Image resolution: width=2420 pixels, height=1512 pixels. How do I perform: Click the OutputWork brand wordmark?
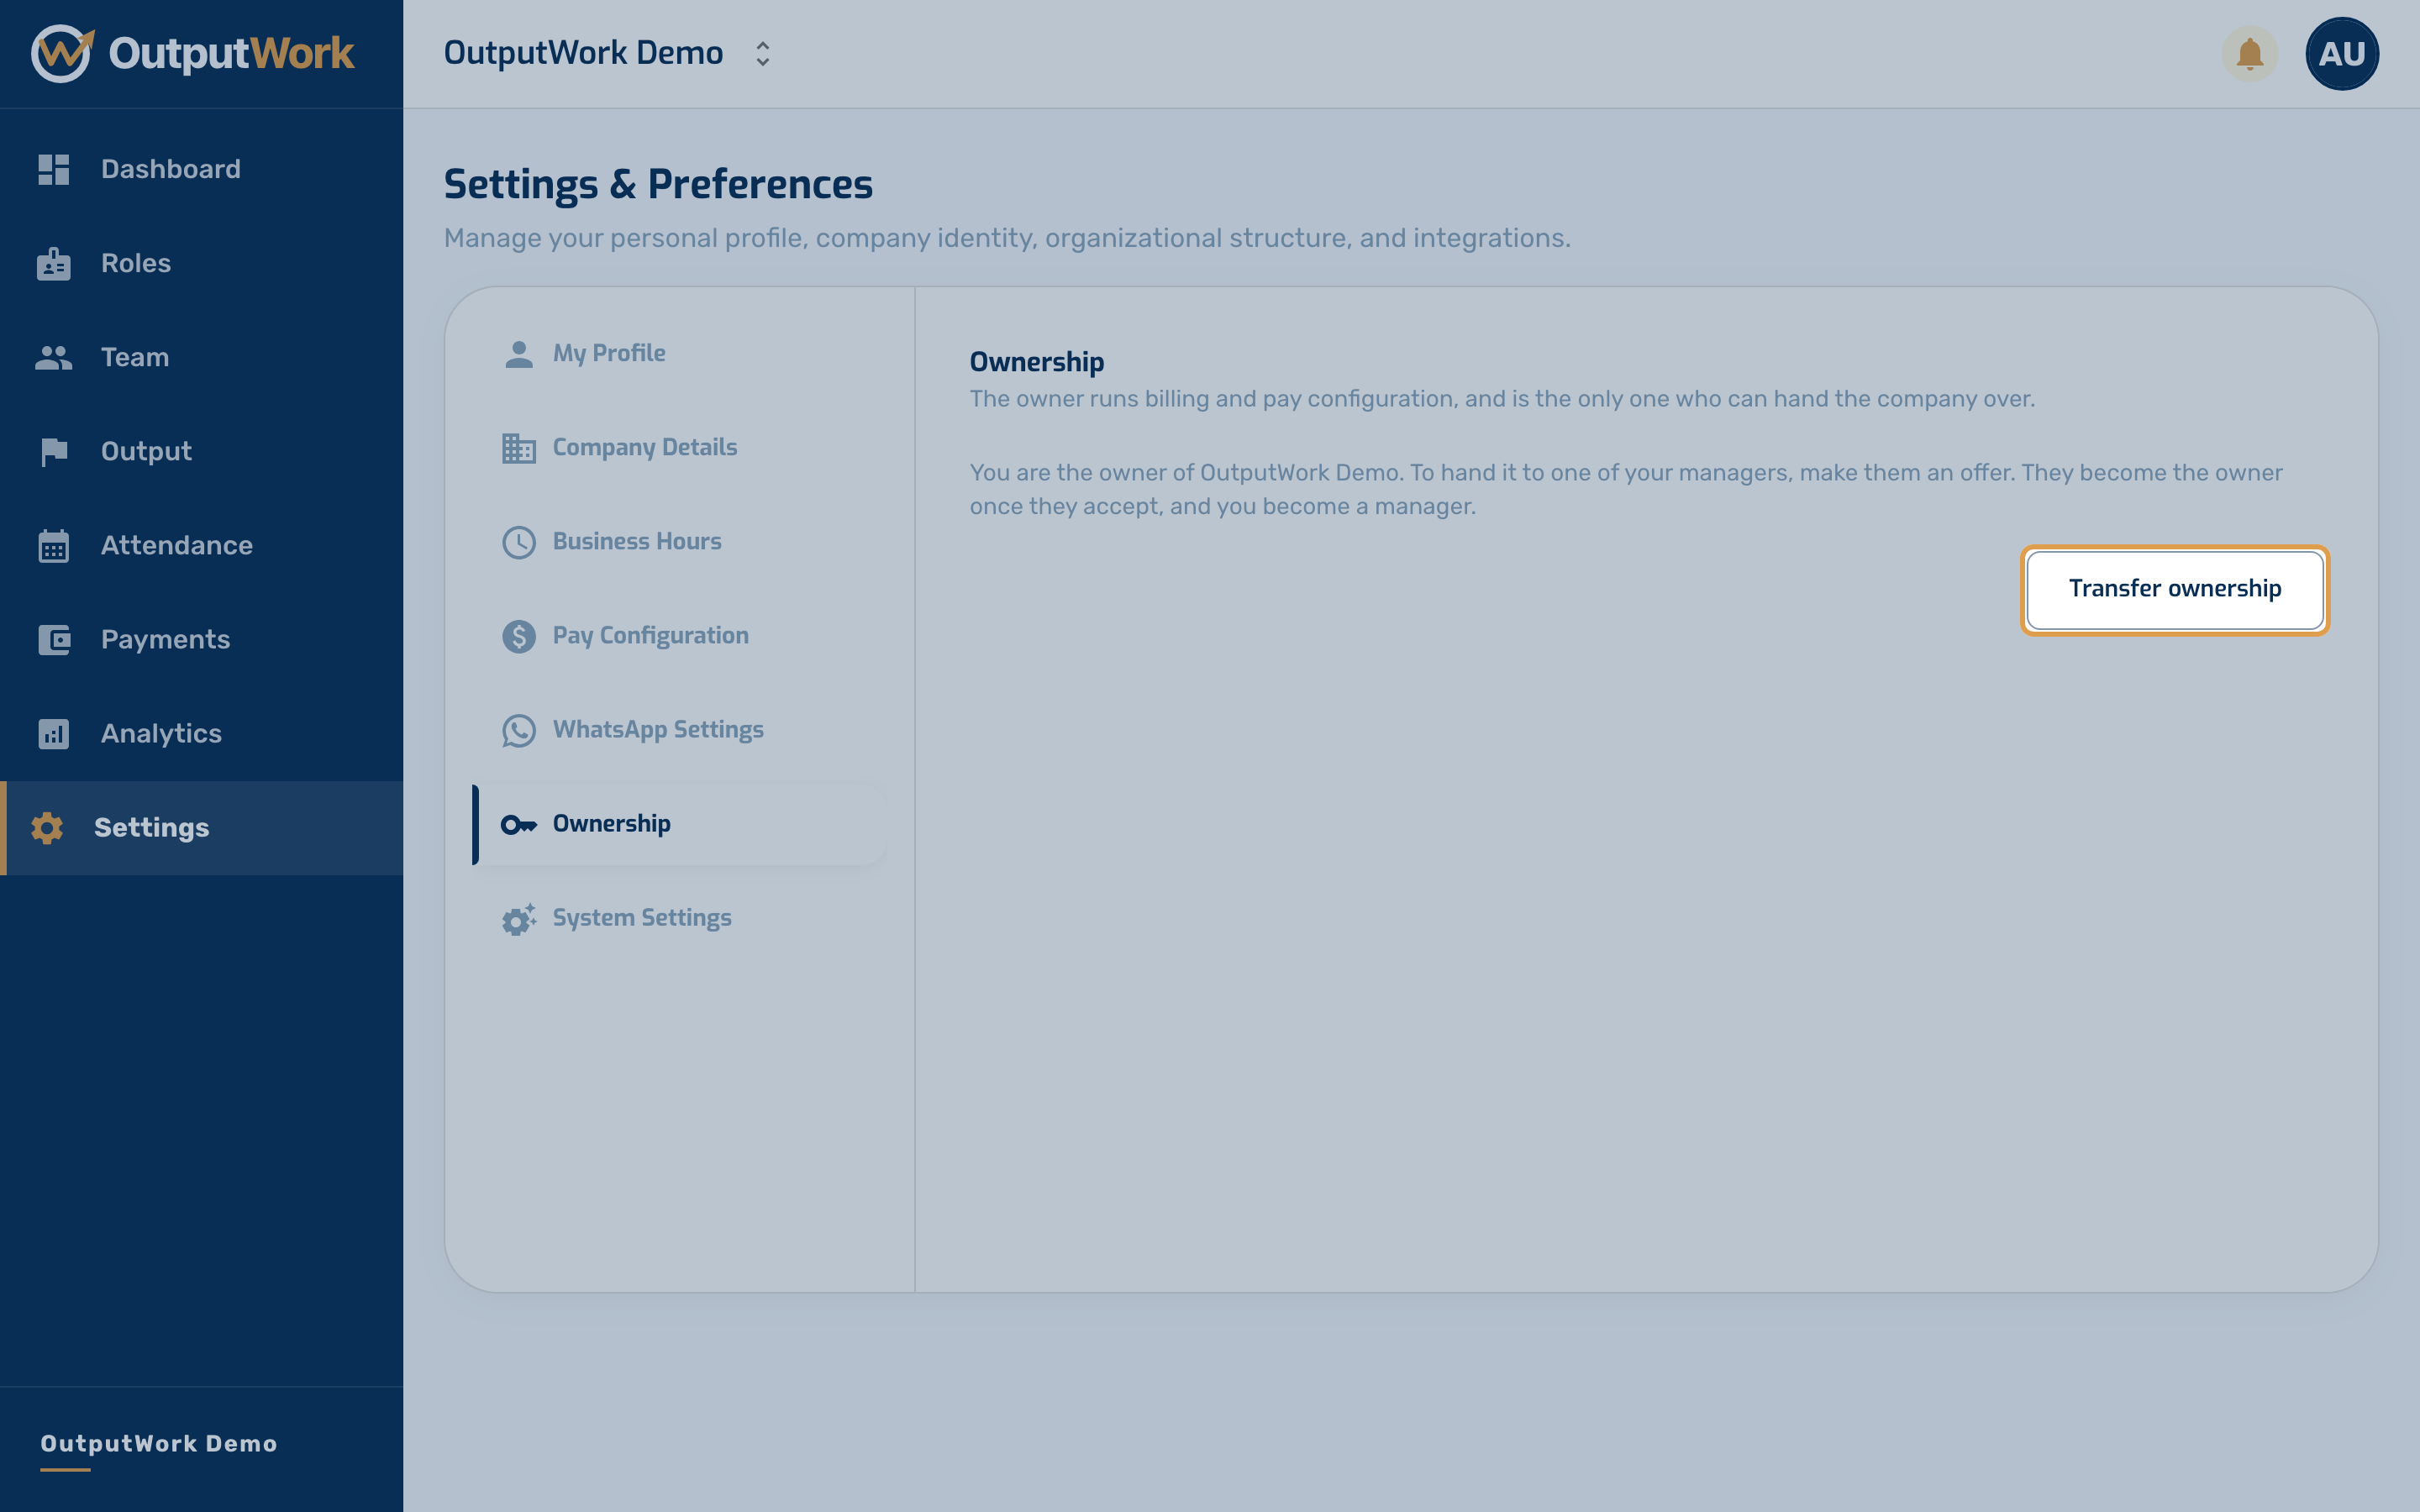(231, 54)
